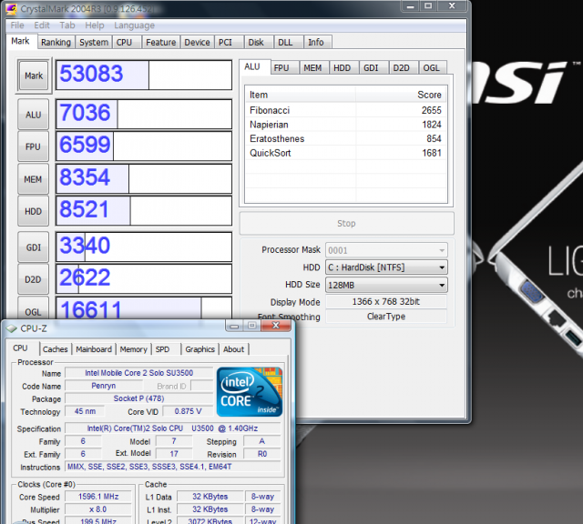This screenshot has height=524, width=583.
Task: Click the OGL score 16611 bar
Action: click(x=144, y=308)
